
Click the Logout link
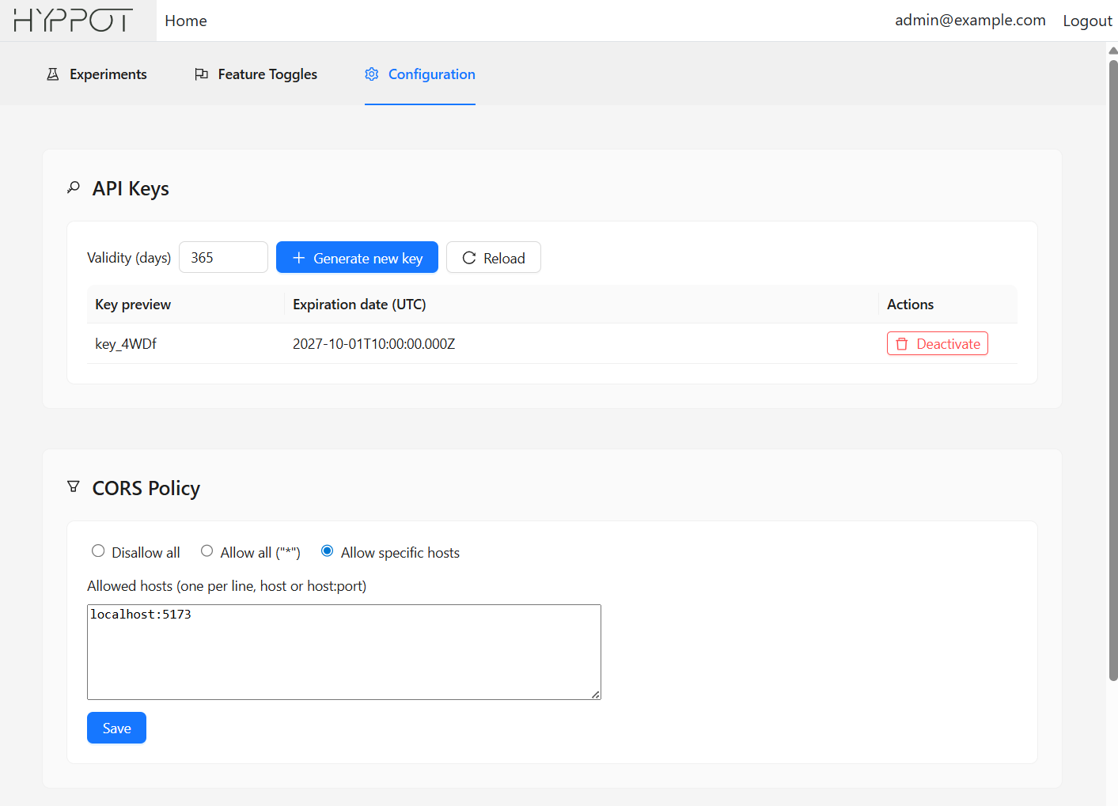click(1087, 21)
